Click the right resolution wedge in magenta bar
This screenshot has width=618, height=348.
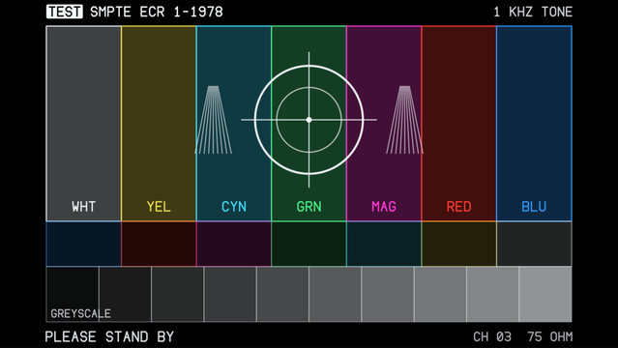tap(405, 120)
